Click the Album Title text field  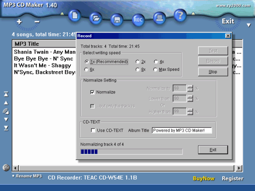(182, 130)
